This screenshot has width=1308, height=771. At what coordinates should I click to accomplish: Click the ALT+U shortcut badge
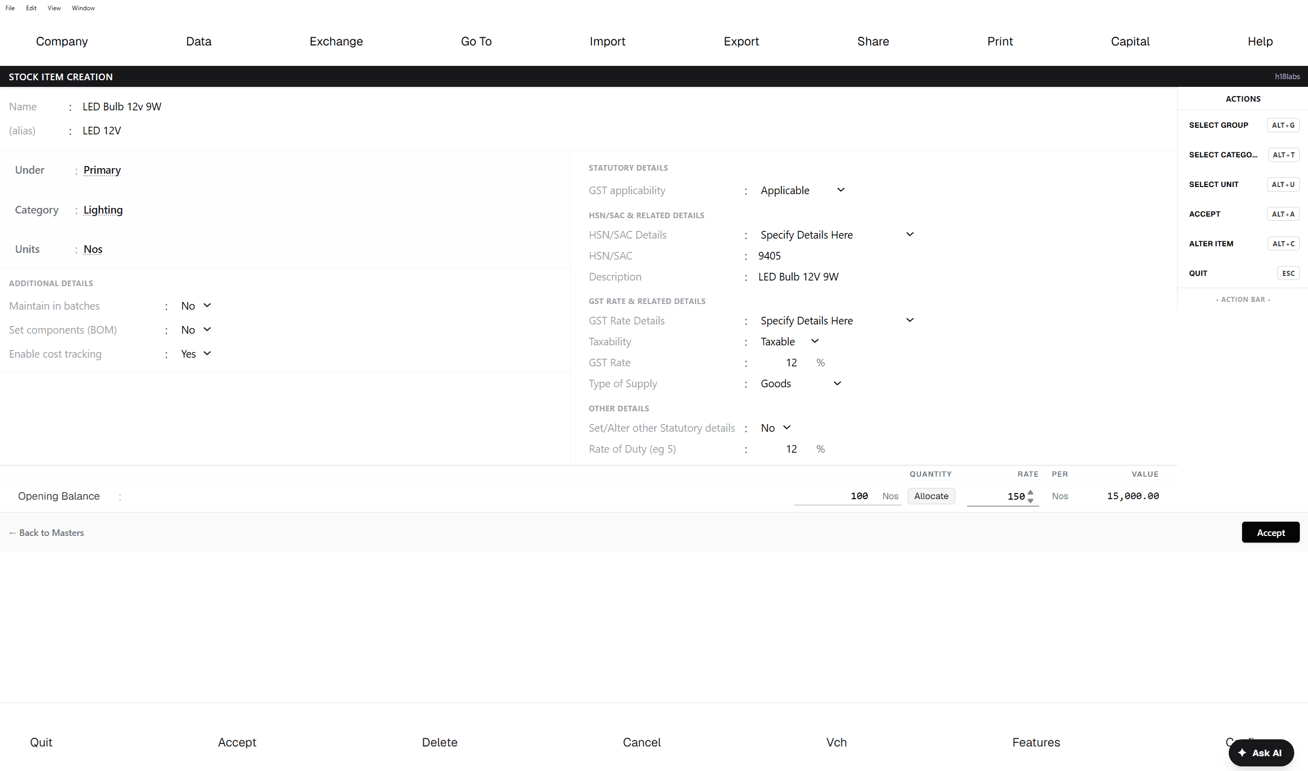(x=1283, y=184)
